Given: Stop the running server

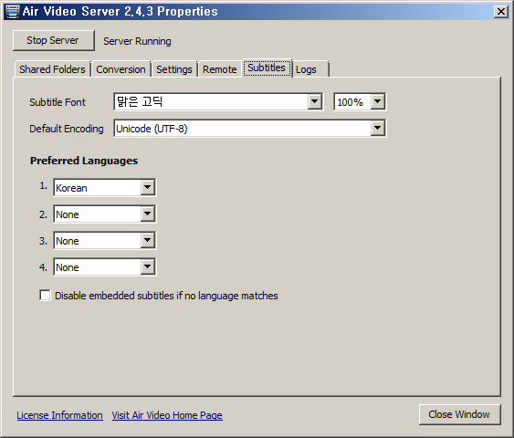Looking at the screenshot, I should 54,41.
